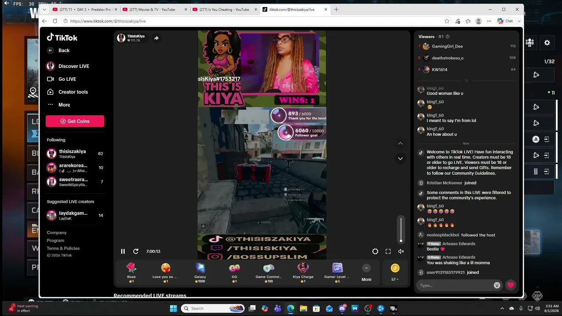The width and height of the screenshot is (562, 316).
Task: Show hidden system tray icons
Action: pyautogui.click(x=502, y=309)
